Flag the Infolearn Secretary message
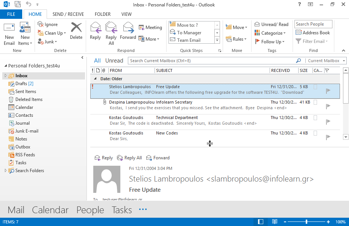 (328, 106)
